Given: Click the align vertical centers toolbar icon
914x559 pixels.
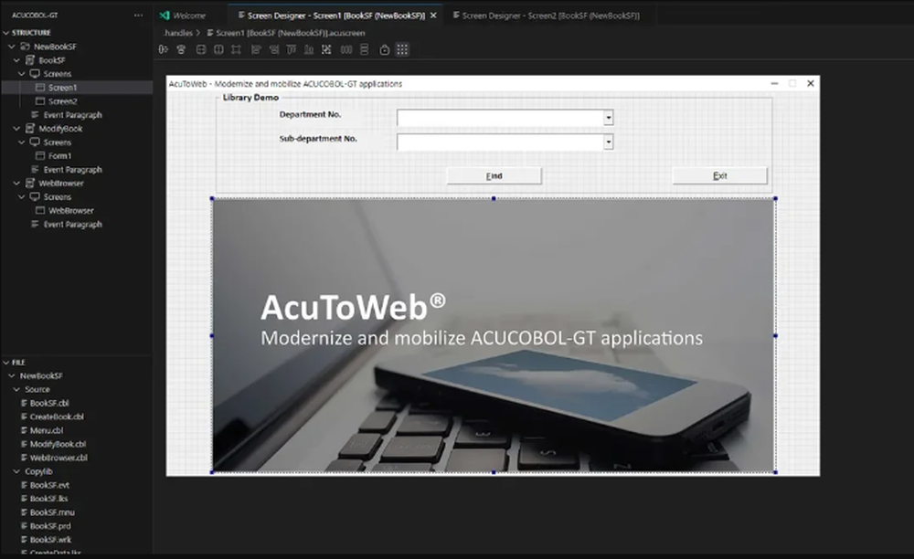Looking at the screenshot, I should click(181, 49).
